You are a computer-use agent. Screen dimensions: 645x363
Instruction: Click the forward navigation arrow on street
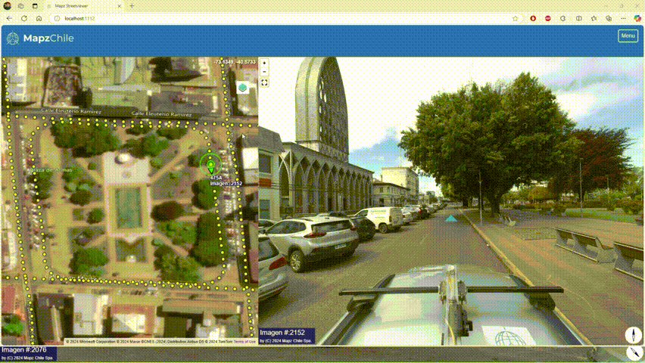tap(451, 218)
